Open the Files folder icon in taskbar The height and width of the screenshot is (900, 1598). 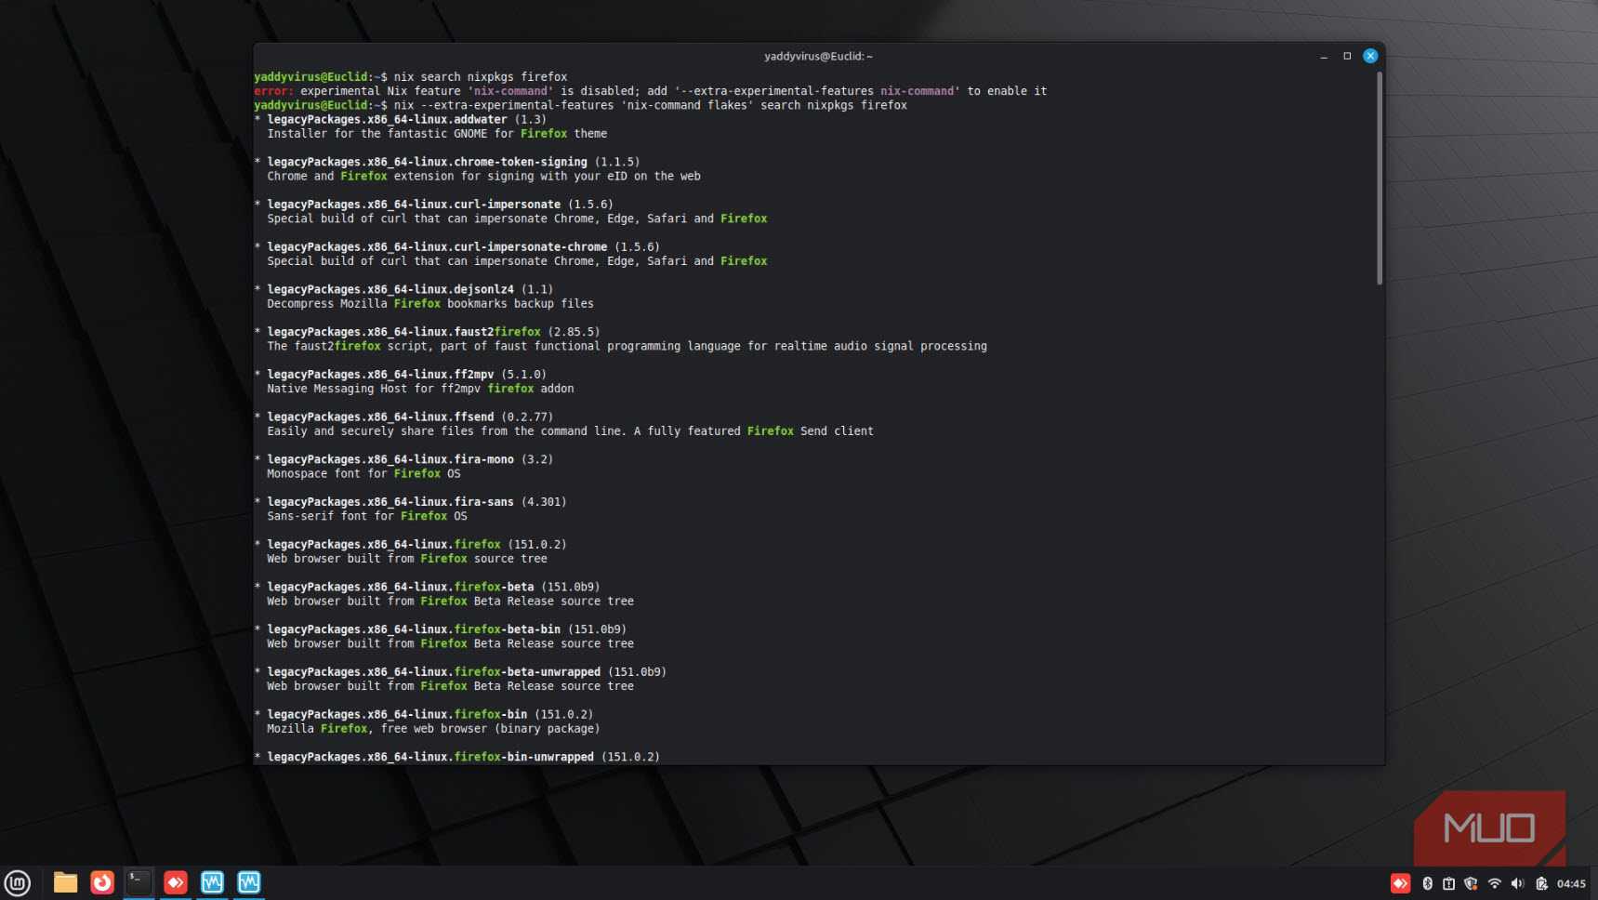(x=65, y=882)
